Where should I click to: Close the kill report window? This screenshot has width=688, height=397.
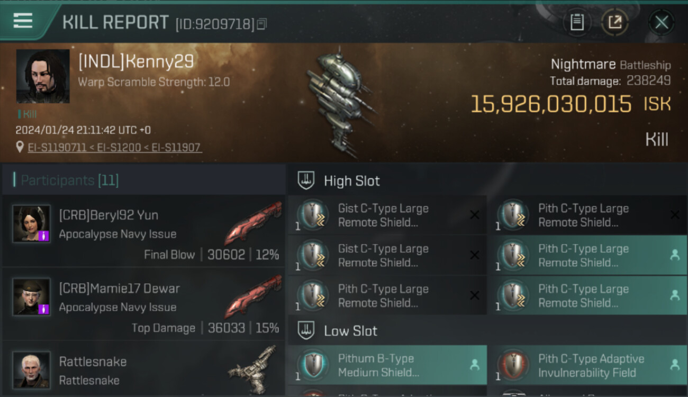[x=661, y=22]
